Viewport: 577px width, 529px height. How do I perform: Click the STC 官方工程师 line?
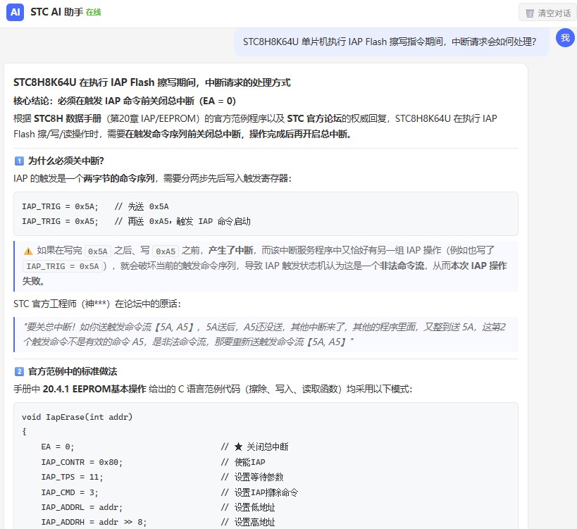point(97,304)
